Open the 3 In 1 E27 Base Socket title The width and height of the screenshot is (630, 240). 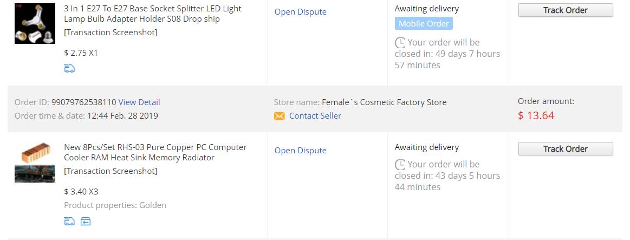[153, 14]
